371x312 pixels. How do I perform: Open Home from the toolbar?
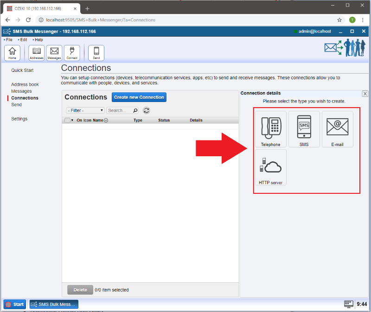[x=12, y=53]
